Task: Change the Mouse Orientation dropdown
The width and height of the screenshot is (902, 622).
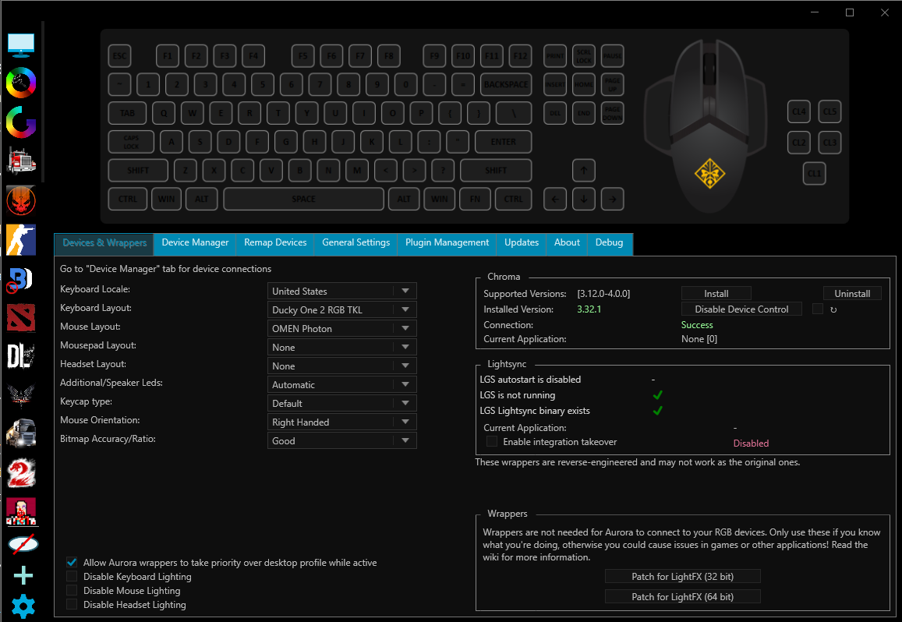Action: coord(341,422)
